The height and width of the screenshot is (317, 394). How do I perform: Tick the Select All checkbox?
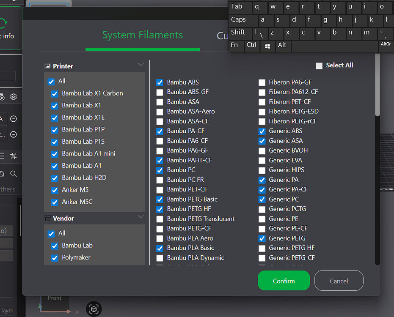click(x=319, y=66)
